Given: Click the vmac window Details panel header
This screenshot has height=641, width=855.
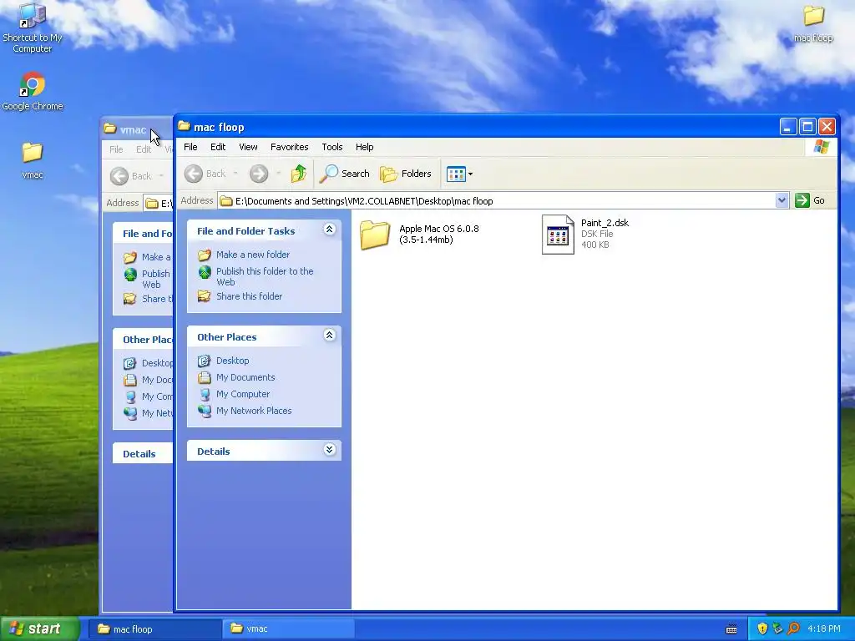Looking at the screenshot, I should (x=143, y=453).
